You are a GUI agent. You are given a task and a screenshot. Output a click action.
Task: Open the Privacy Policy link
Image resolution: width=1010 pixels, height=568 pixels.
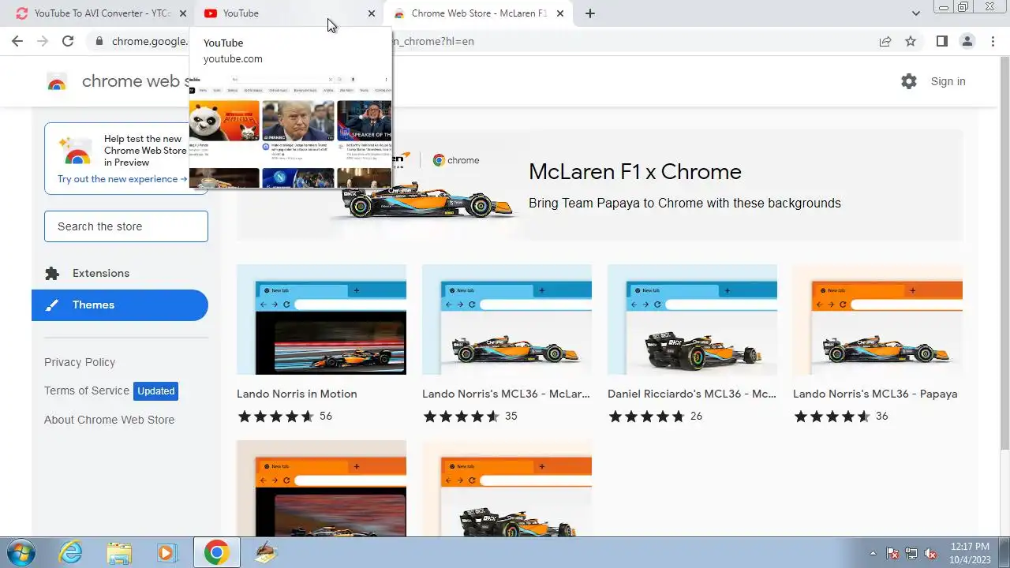80,362
